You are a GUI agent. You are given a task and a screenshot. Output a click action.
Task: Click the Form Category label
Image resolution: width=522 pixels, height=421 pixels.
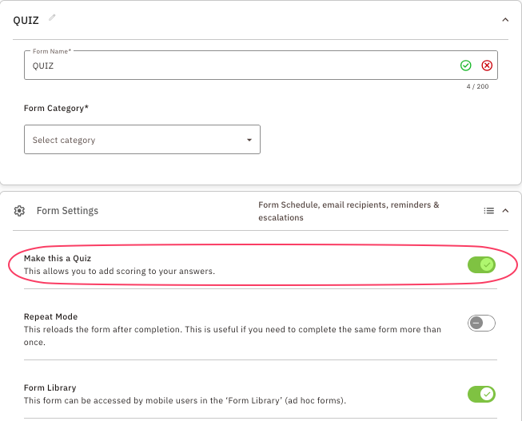(56, 108)
